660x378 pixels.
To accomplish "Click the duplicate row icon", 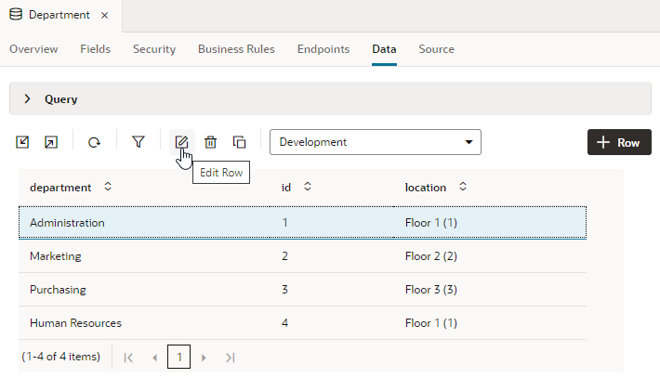I will (x=239, y=142).
